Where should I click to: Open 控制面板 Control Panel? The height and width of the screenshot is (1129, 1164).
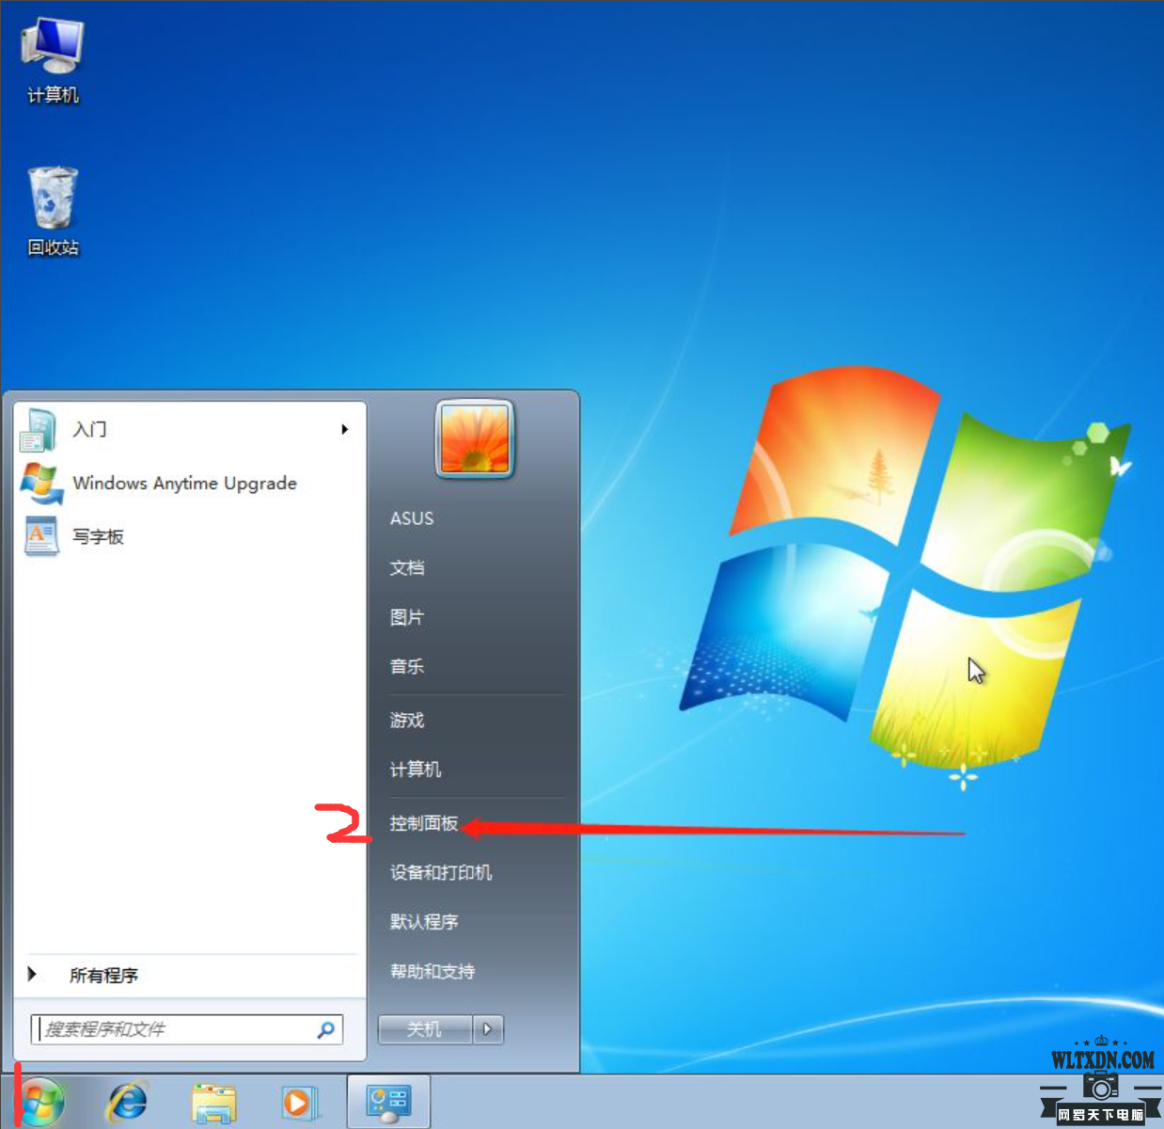click(x=424, y=823)
